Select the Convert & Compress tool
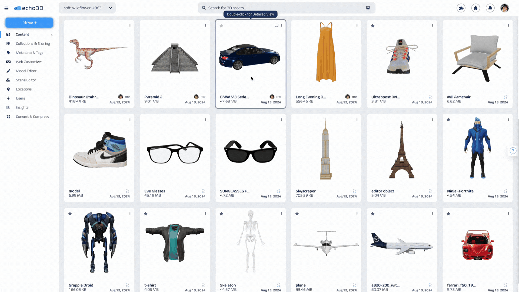 tap(32, 116)
